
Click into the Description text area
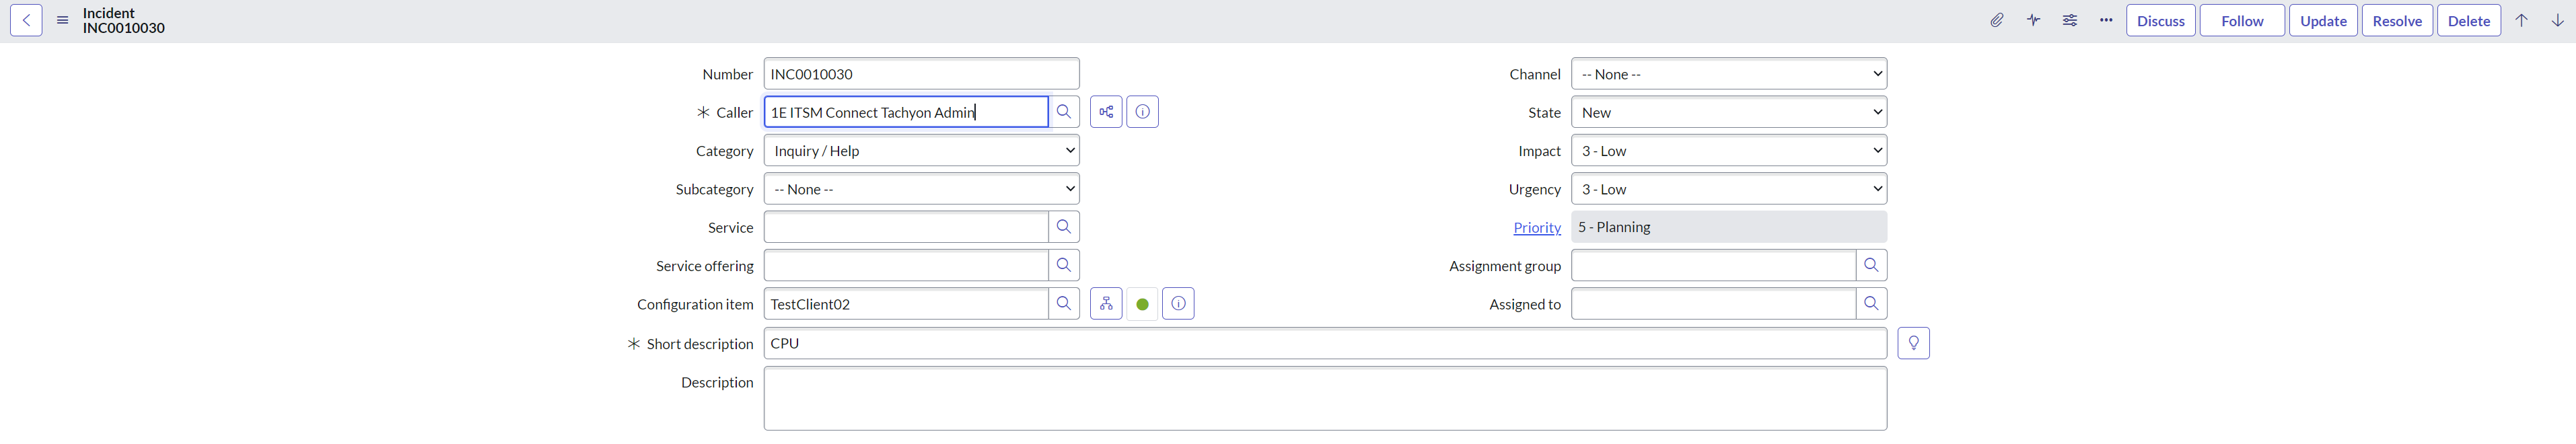coord(1324,398)
